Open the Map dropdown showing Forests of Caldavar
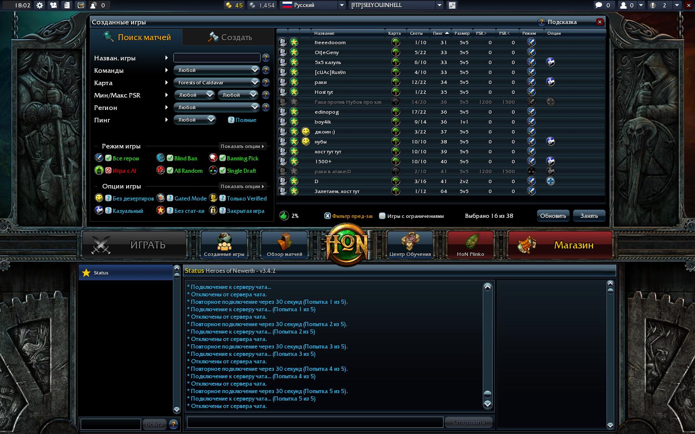The height and width of the screenshot is (434, 695). (x=217, y=83)
